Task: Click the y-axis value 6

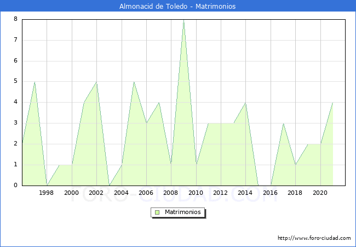Action: coord(15,60)
